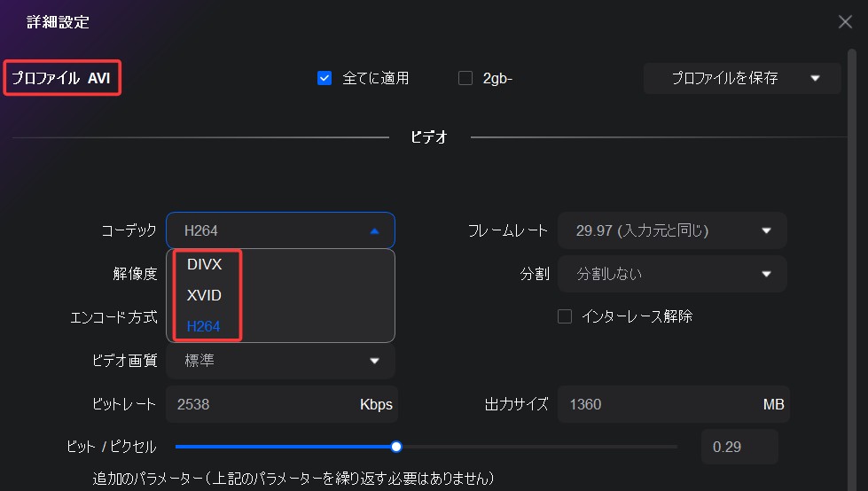Click the up arrow on コーデック dropdown

[x=374, y=230]
